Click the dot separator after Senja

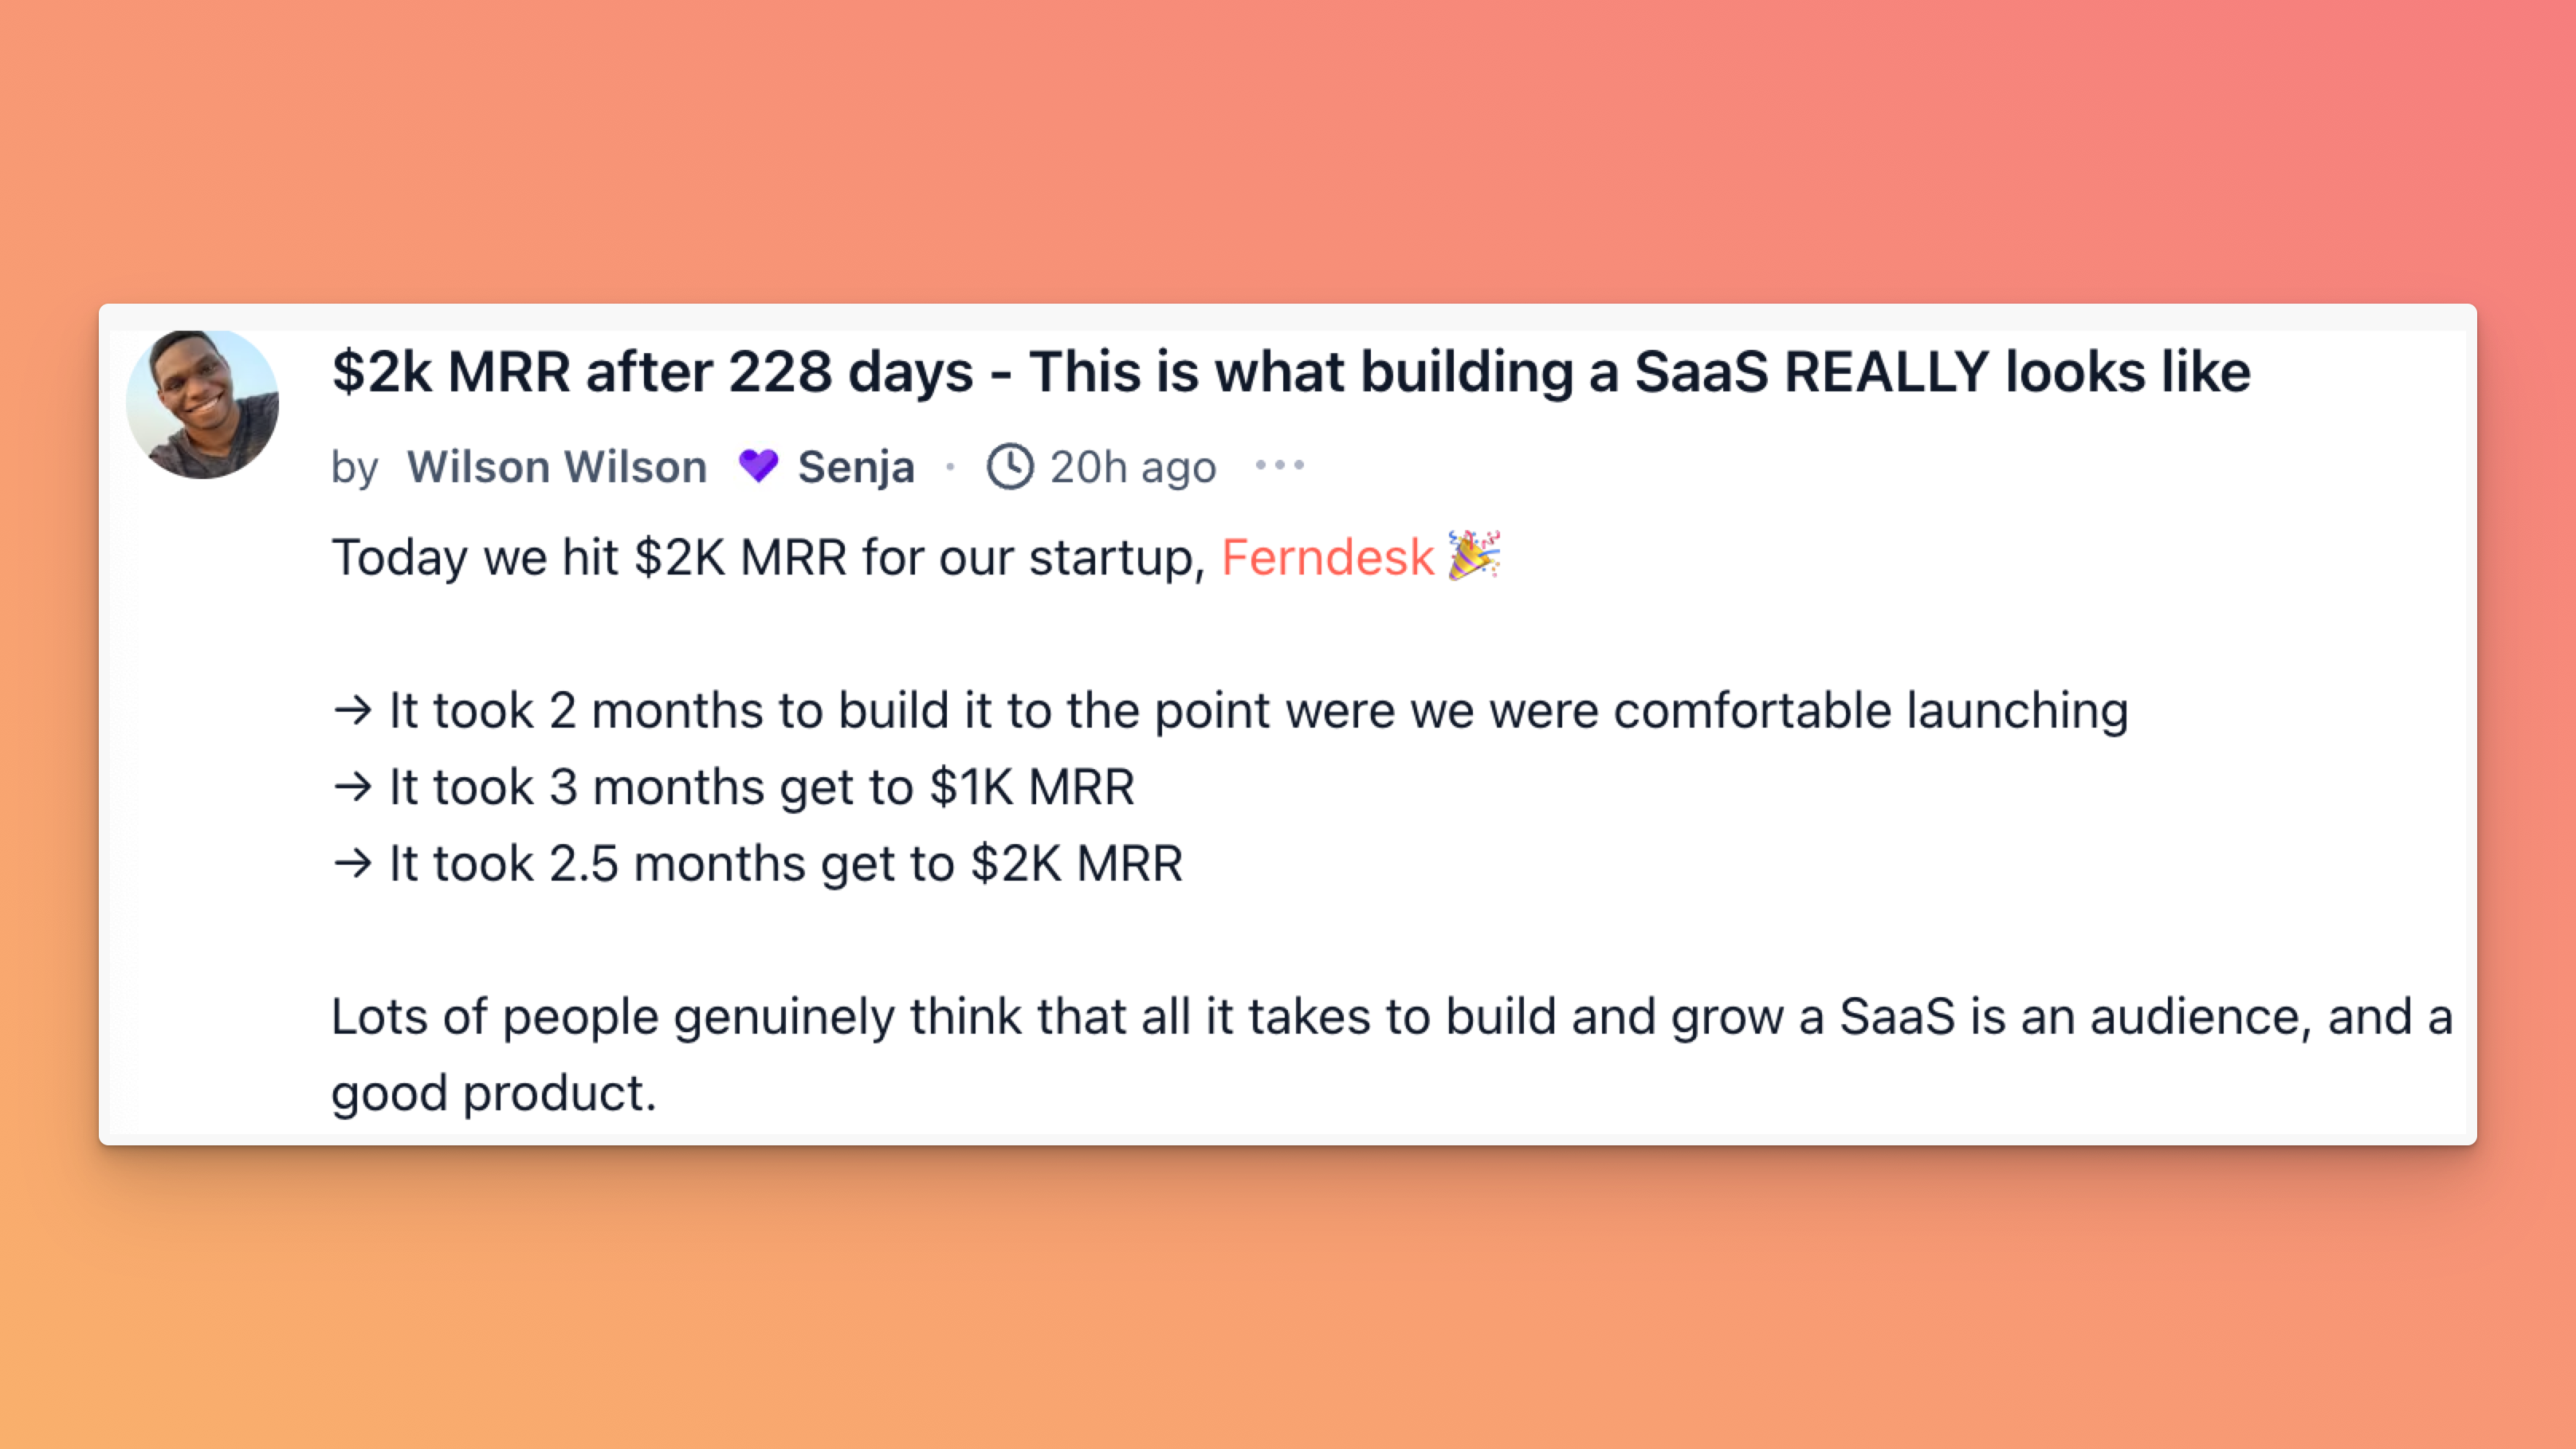(950, 466)
